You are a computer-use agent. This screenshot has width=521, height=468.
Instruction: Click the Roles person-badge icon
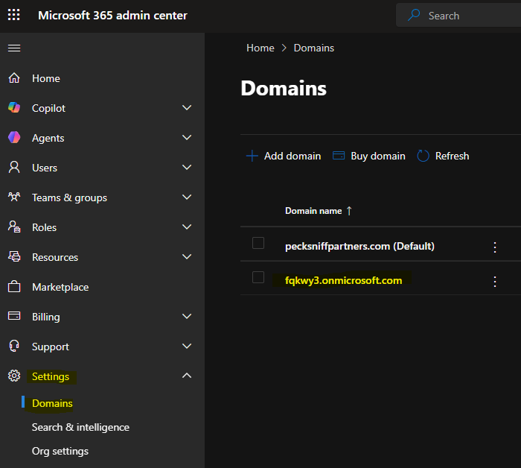click(x=14, y=227)
